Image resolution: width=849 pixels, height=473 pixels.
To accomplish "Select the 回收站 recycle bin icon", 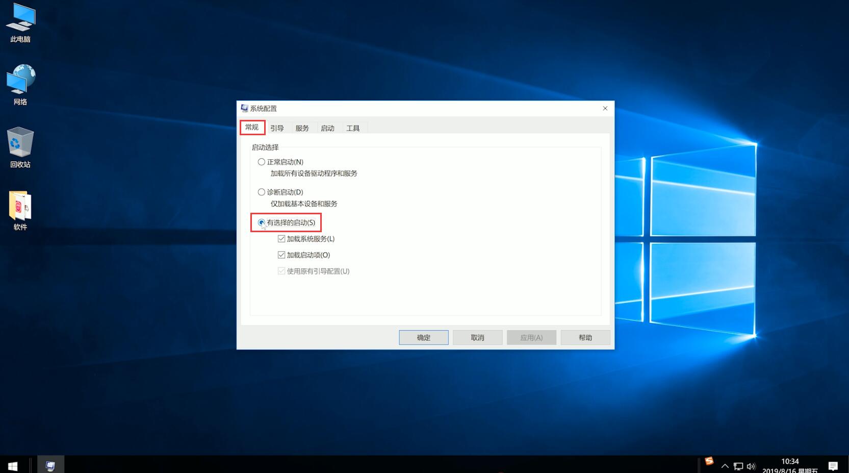I will pos(20,147).
